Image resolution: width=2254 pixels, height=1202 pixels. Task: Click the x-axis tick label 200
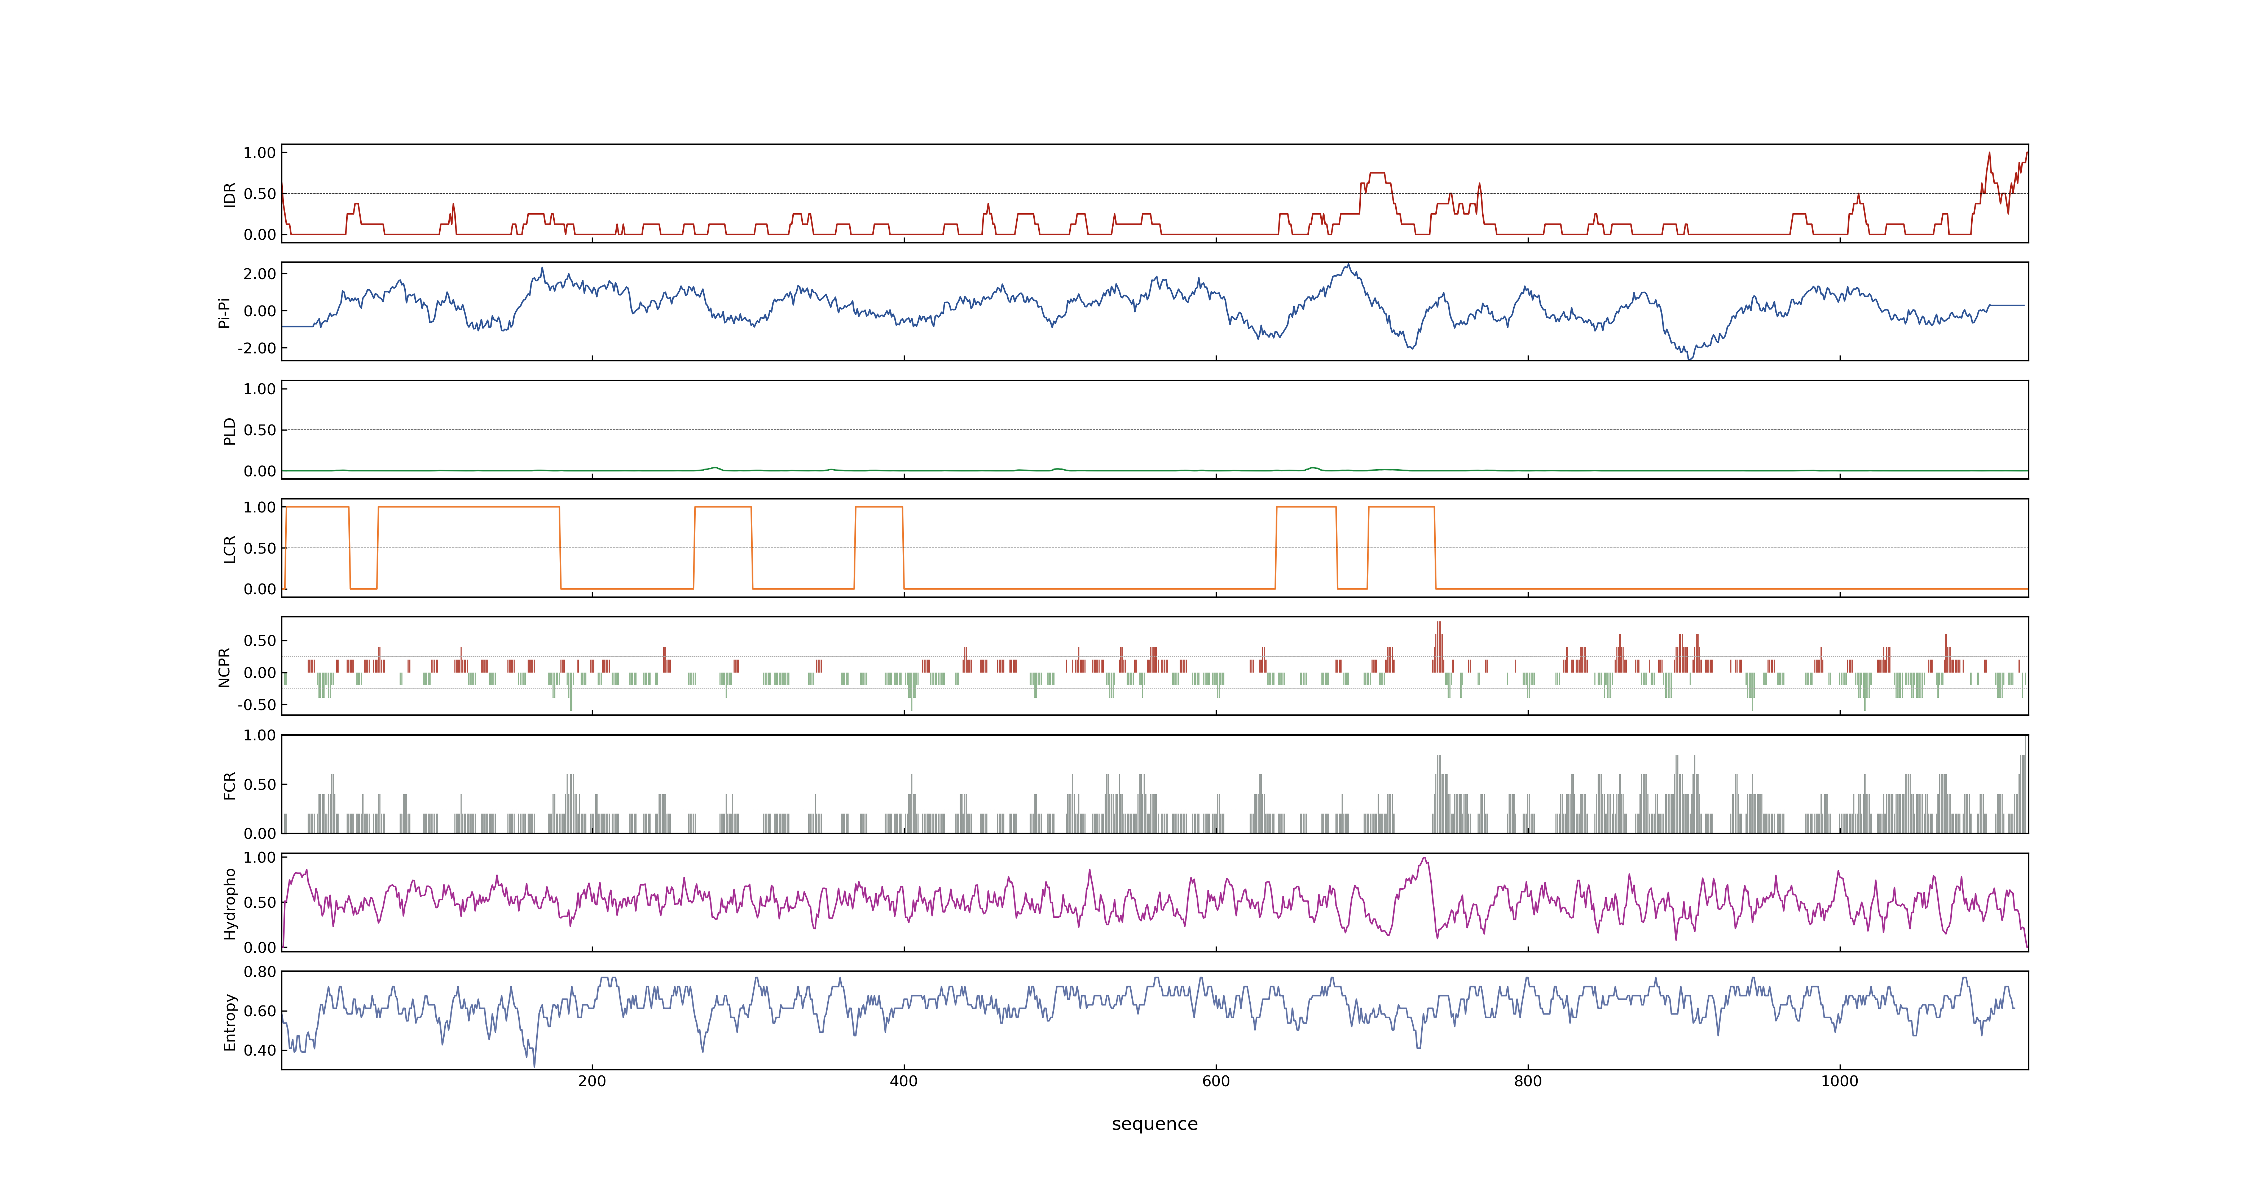(x=591, y=1081)
